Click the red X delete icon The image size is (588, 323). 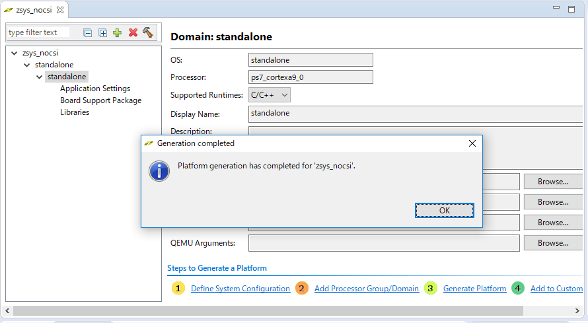pos(133,32)
